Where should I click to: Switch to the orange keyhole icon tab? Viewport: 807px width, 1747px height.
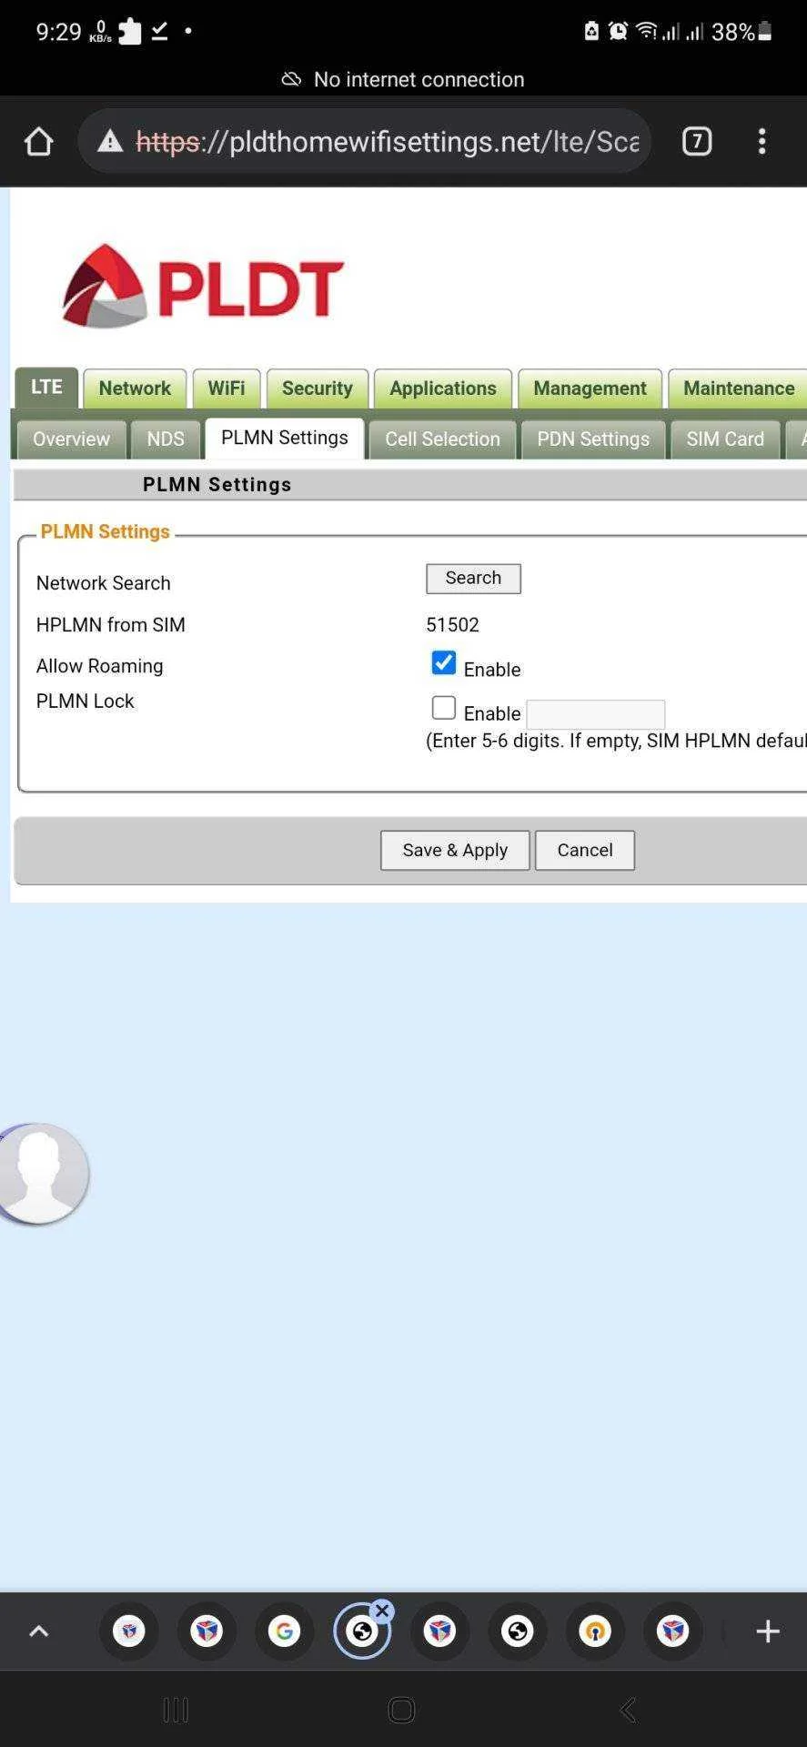tap(595, 1631)
